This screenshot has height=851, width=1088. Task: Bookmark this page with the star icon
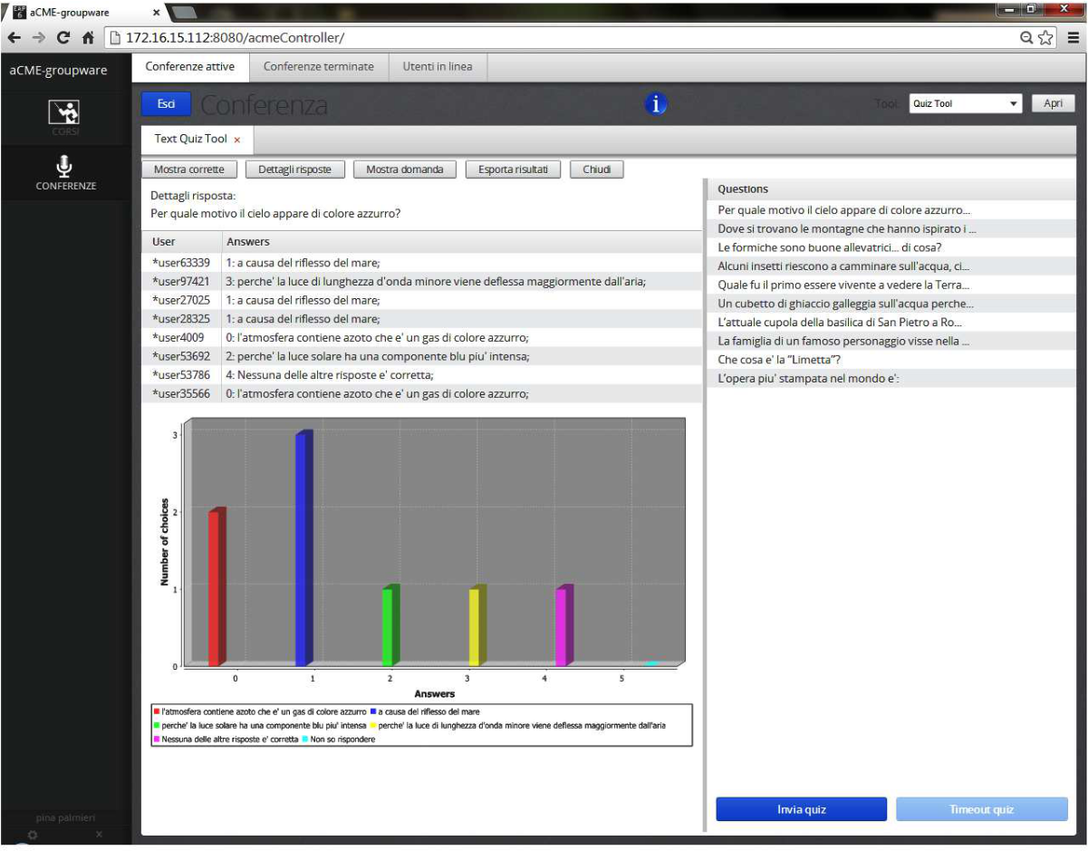pyautogui.click(x=1044, y=40)
